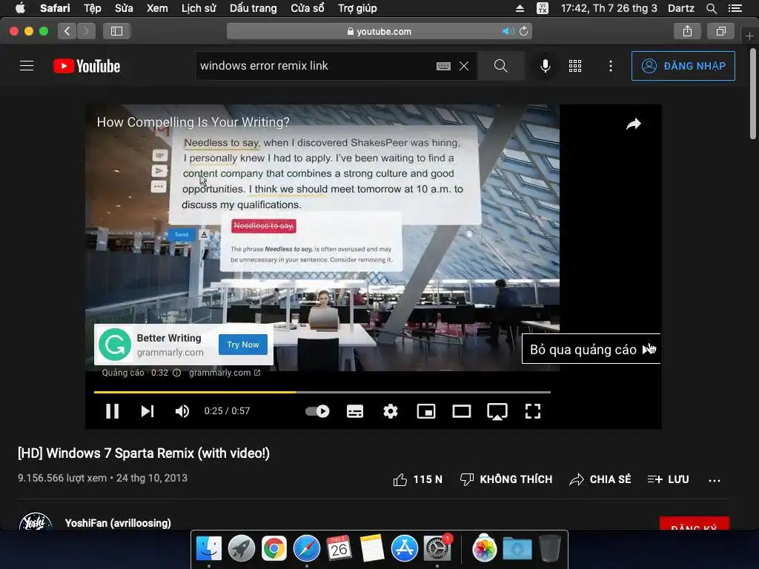This screenshot has width=759, height=569.
Task: Go forward in Safari
Action: click(86, 31)
